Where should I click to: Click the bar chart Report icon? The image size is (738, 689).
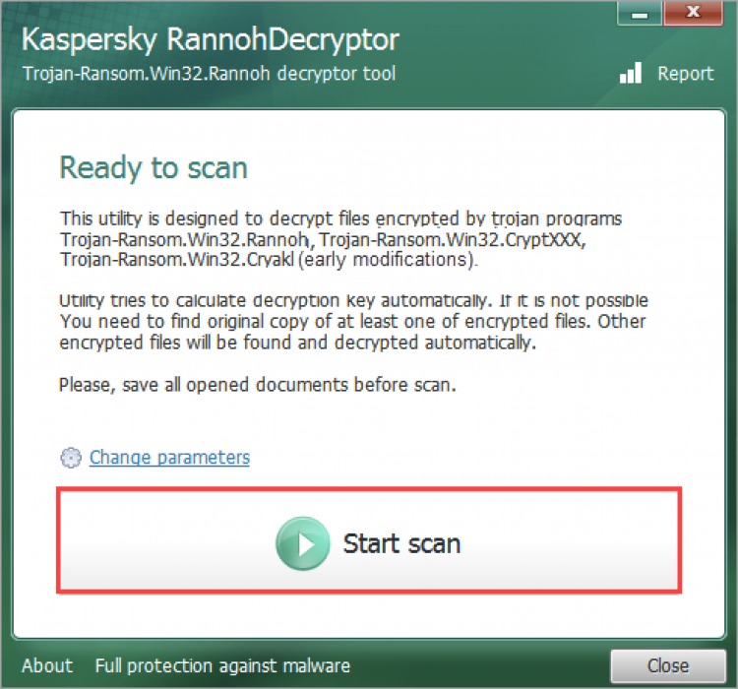(631, 73)
